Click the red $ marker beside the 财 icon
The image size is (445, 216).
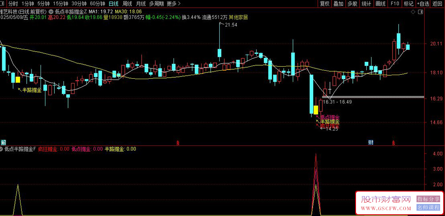point(393,142)
